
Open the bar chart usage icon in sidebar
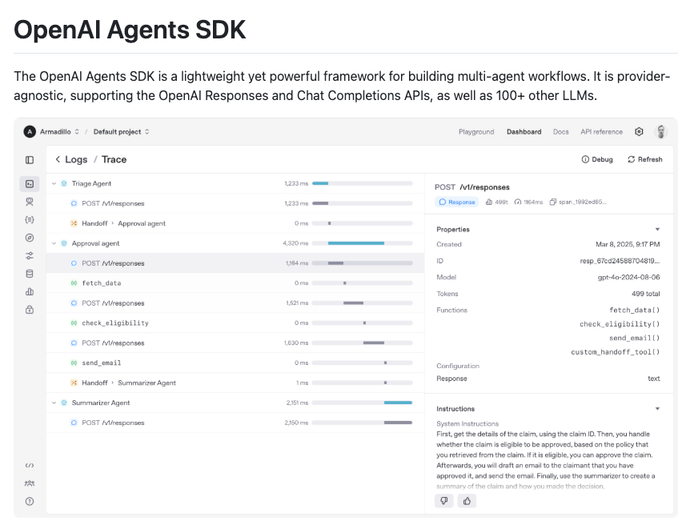point(30,292)
